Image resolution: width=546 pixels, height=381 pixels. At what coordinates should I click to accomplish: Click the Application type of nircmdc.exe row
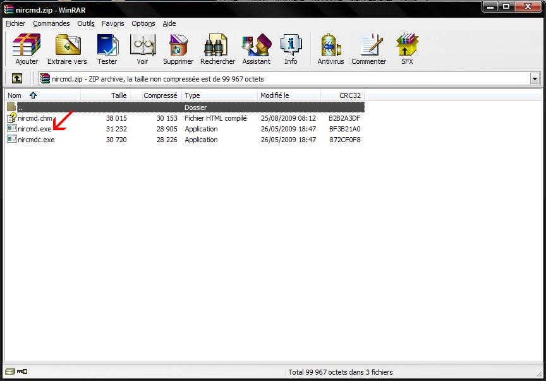[x=201, y=140]
